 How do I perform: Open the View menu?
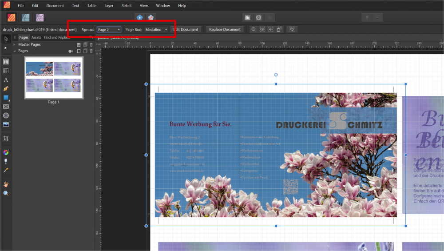click(x=143, y=5)
